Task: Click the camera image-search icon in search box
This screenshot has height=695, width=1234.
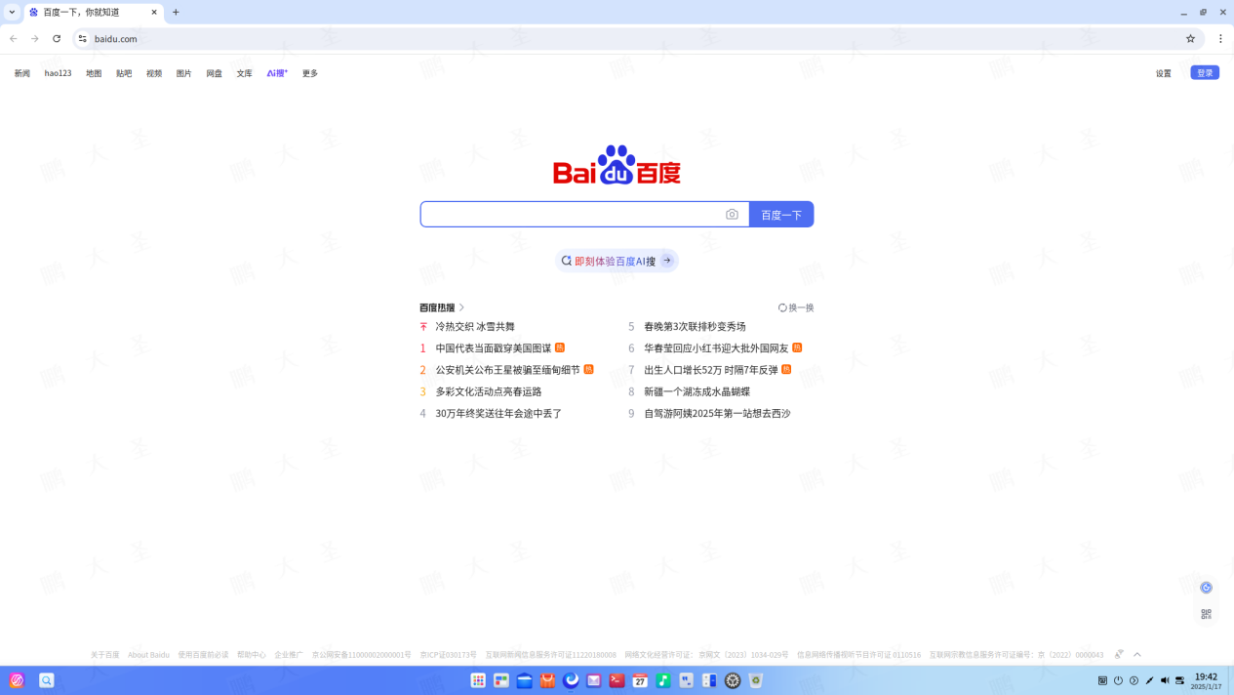Action: 732,215
